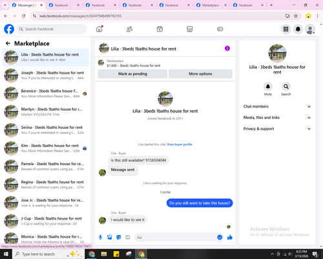Open conversation information purple icon
This screenshot has width=323, height=259.
point(227,49)
